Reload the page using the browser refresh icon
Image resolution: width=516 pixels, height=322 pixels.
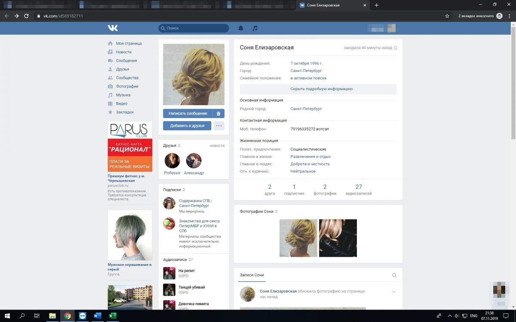(x=27, y=16)
